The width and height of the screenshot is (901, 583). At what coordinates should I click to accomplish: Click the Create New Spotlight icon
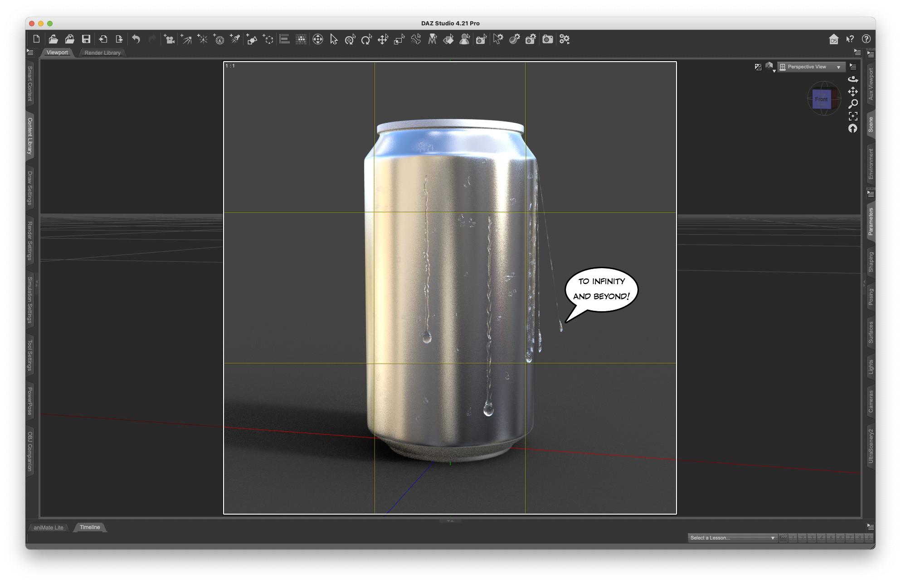click(x=235, y=39)
